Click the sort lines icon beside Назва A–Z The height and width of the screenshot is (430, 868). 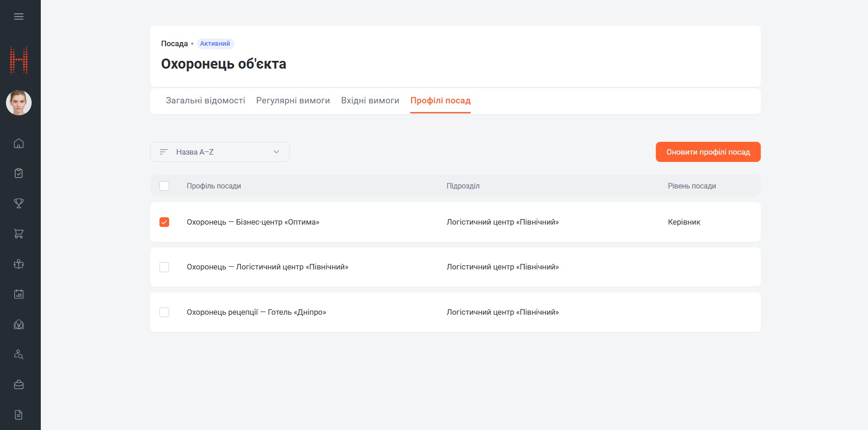[x=164, y=152]
